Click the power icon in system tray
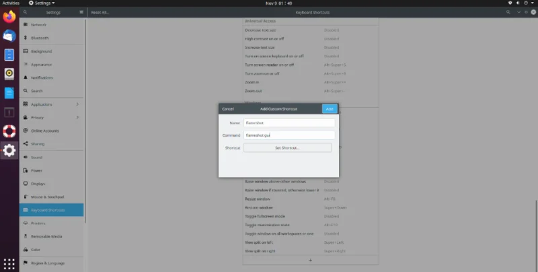Image resolution: width=538 pixels, height=272 pixels. point(526,3)
